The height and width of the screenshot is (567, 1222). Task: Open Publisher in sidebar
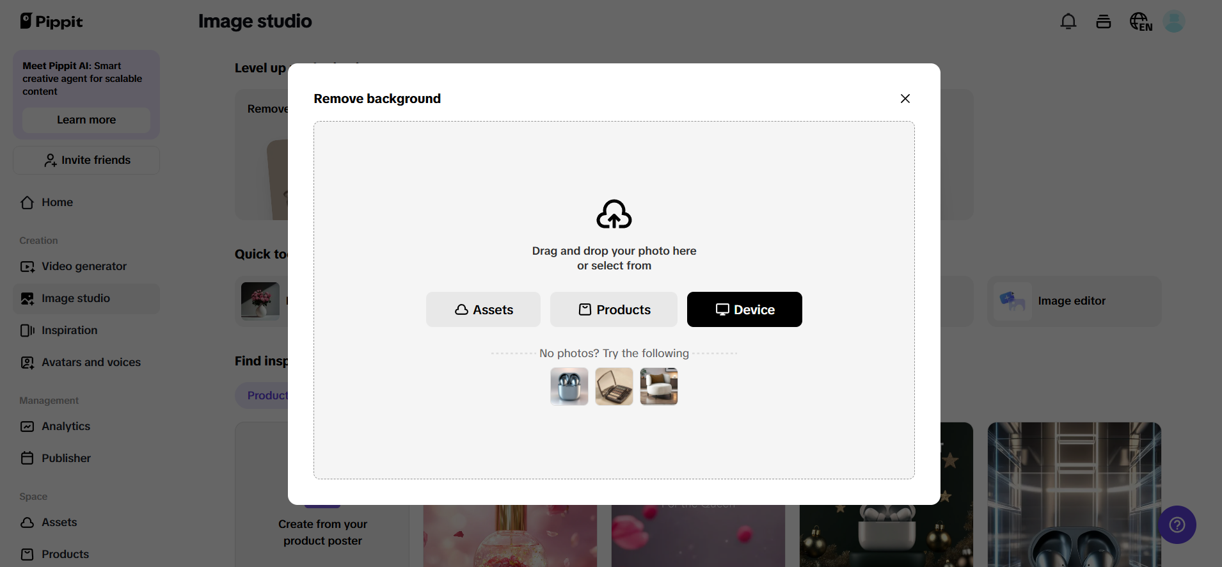[86, 458]
